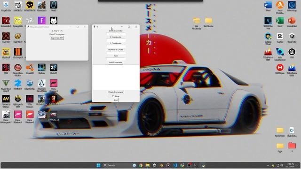
Task: Open the Windows Start menu
Action: coord(98,165)
